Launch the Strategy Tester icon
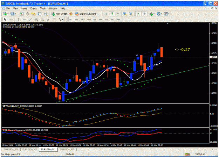Screen dimensions: 219x157 pyautogui.click(x=46, y=14)
